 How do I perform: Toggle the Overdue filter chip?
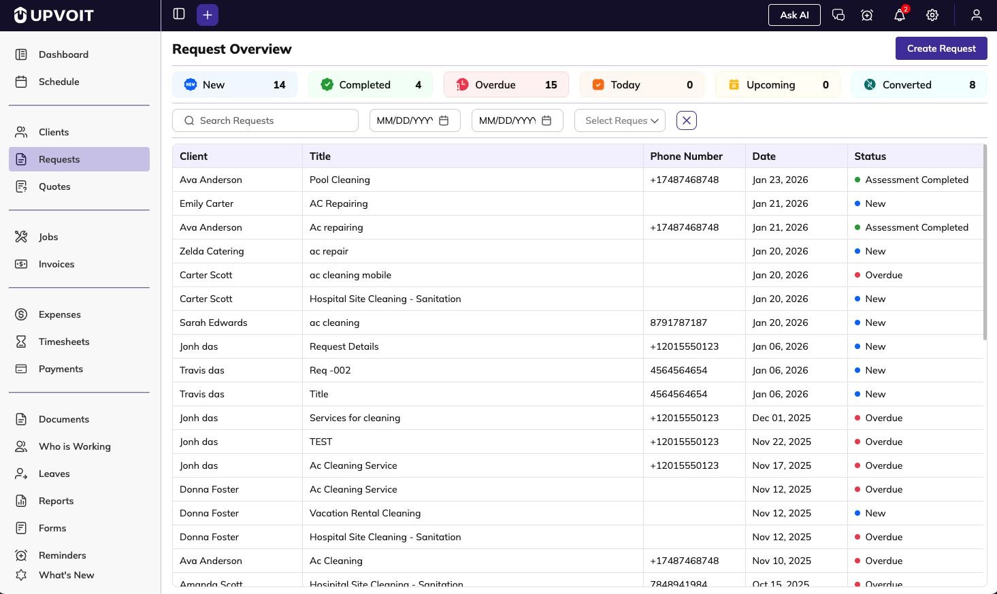(506, 84)
